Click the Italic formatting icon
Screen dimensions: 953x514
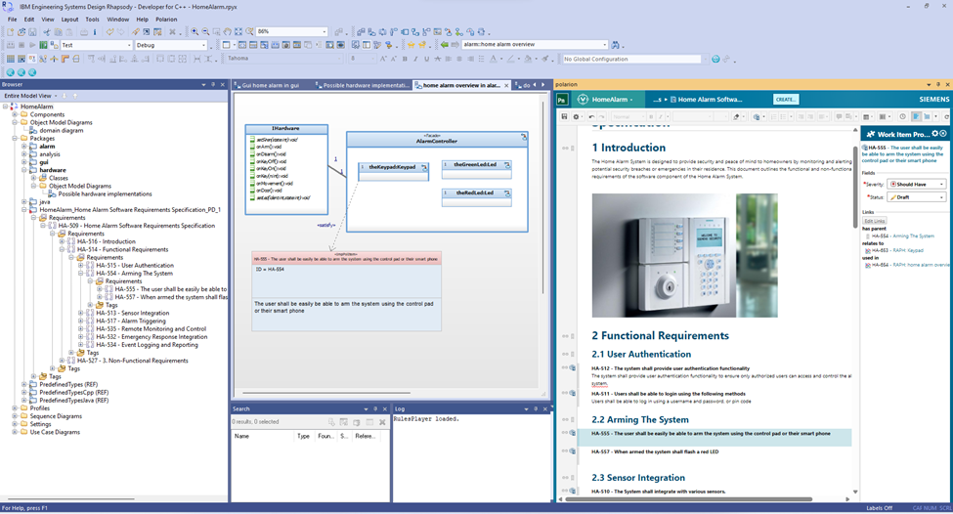pos(415,59)
